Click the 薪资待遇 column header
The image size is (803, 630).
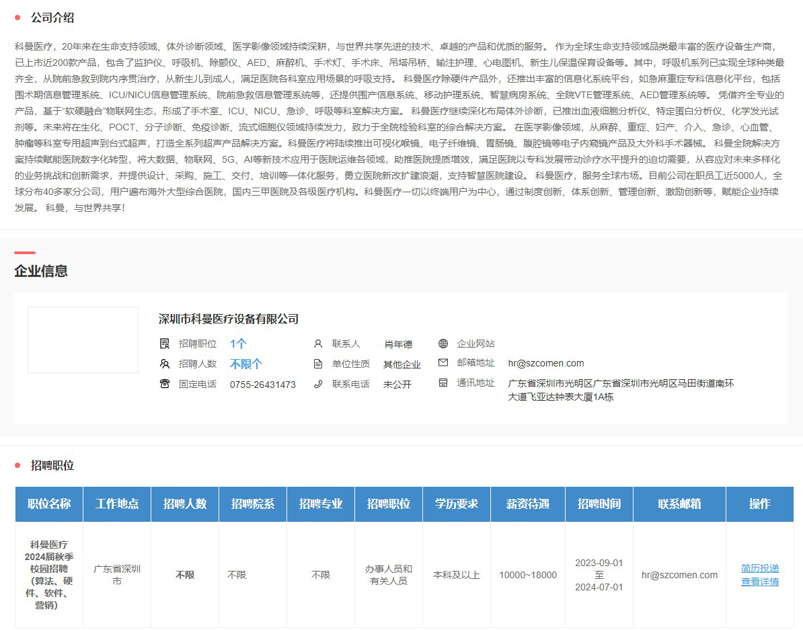click(528, 504)
